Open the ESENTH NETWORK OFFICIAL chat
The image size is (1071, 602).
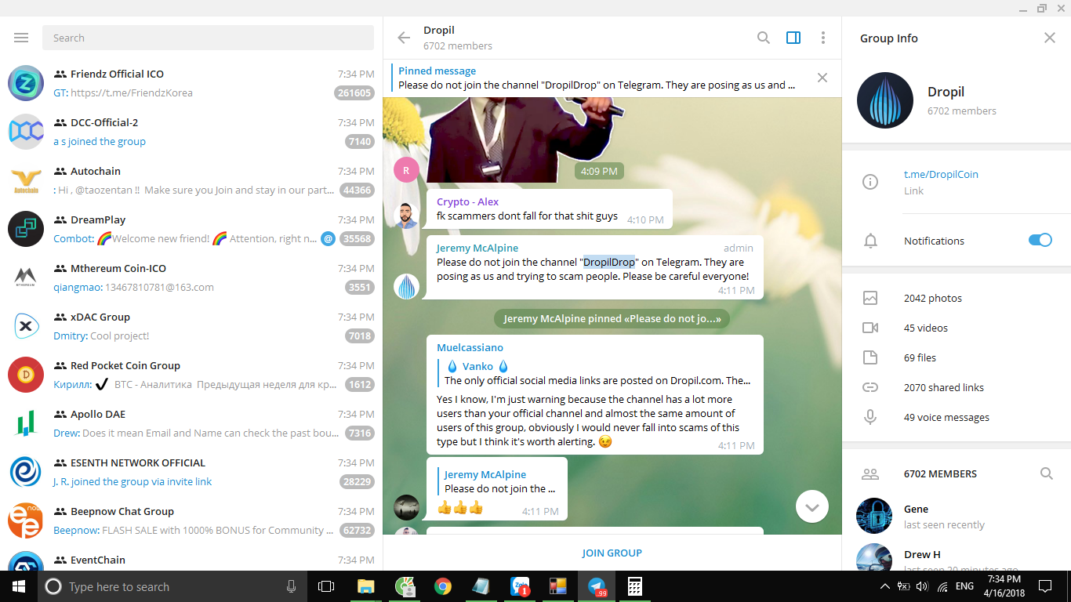click(191, 472)
